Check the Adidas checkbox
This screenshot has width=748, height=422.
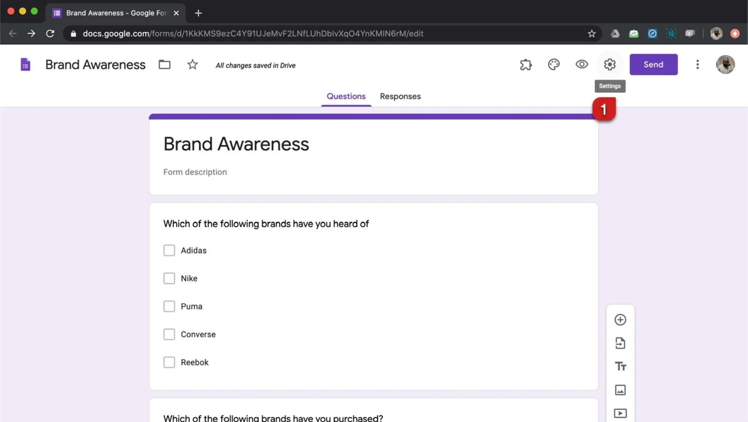[169, 250]
